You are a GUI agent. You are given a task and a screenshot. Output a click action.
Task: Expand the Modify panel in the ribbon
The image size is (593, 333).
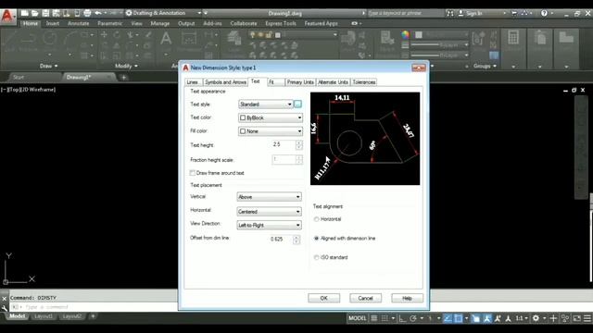[x=126, y=66]
